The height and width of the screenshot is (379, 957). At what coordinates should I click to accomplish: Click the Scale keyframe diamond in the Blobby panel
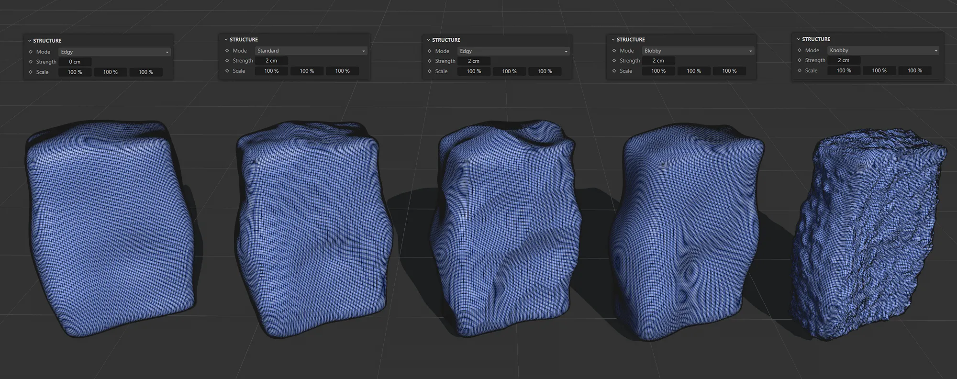[614, 71]
